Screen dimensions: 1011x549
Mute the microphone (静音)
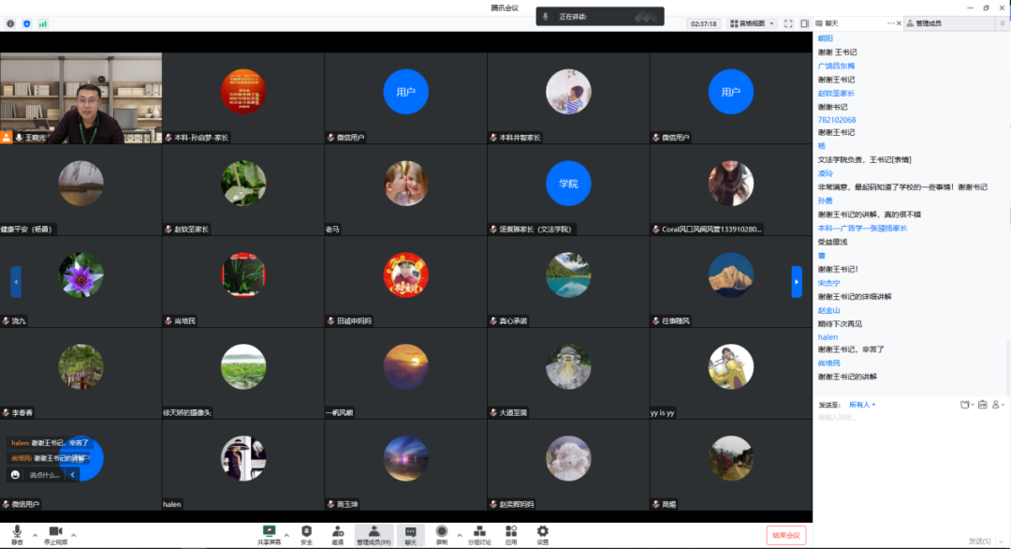[x=17, y=533]
